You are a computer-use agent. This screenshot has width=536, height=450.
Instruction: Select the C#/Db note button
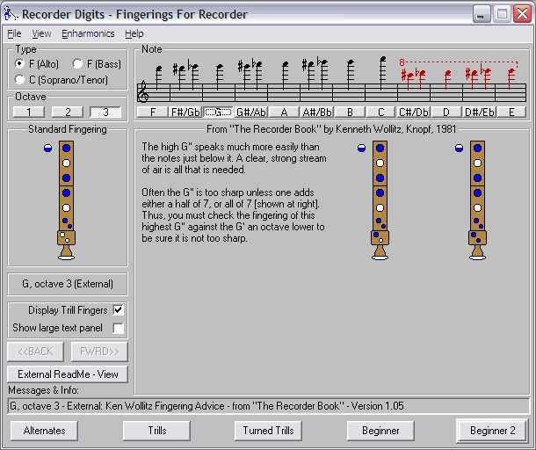click(x=413, y=112)
